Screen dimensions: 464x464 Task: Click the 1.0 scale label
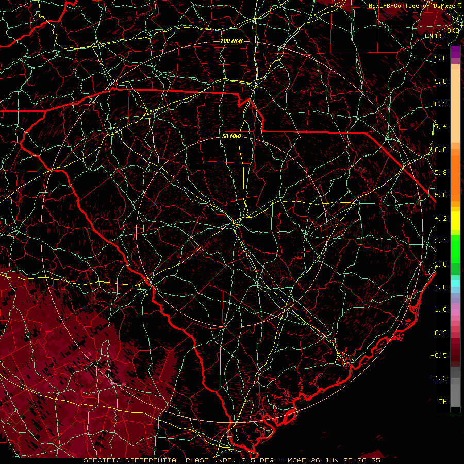tap(441, 309)
